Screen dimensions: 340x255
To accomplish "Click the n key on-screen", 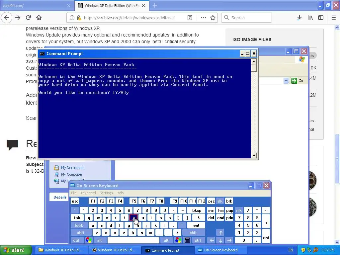I will click(x=141, y=233).
